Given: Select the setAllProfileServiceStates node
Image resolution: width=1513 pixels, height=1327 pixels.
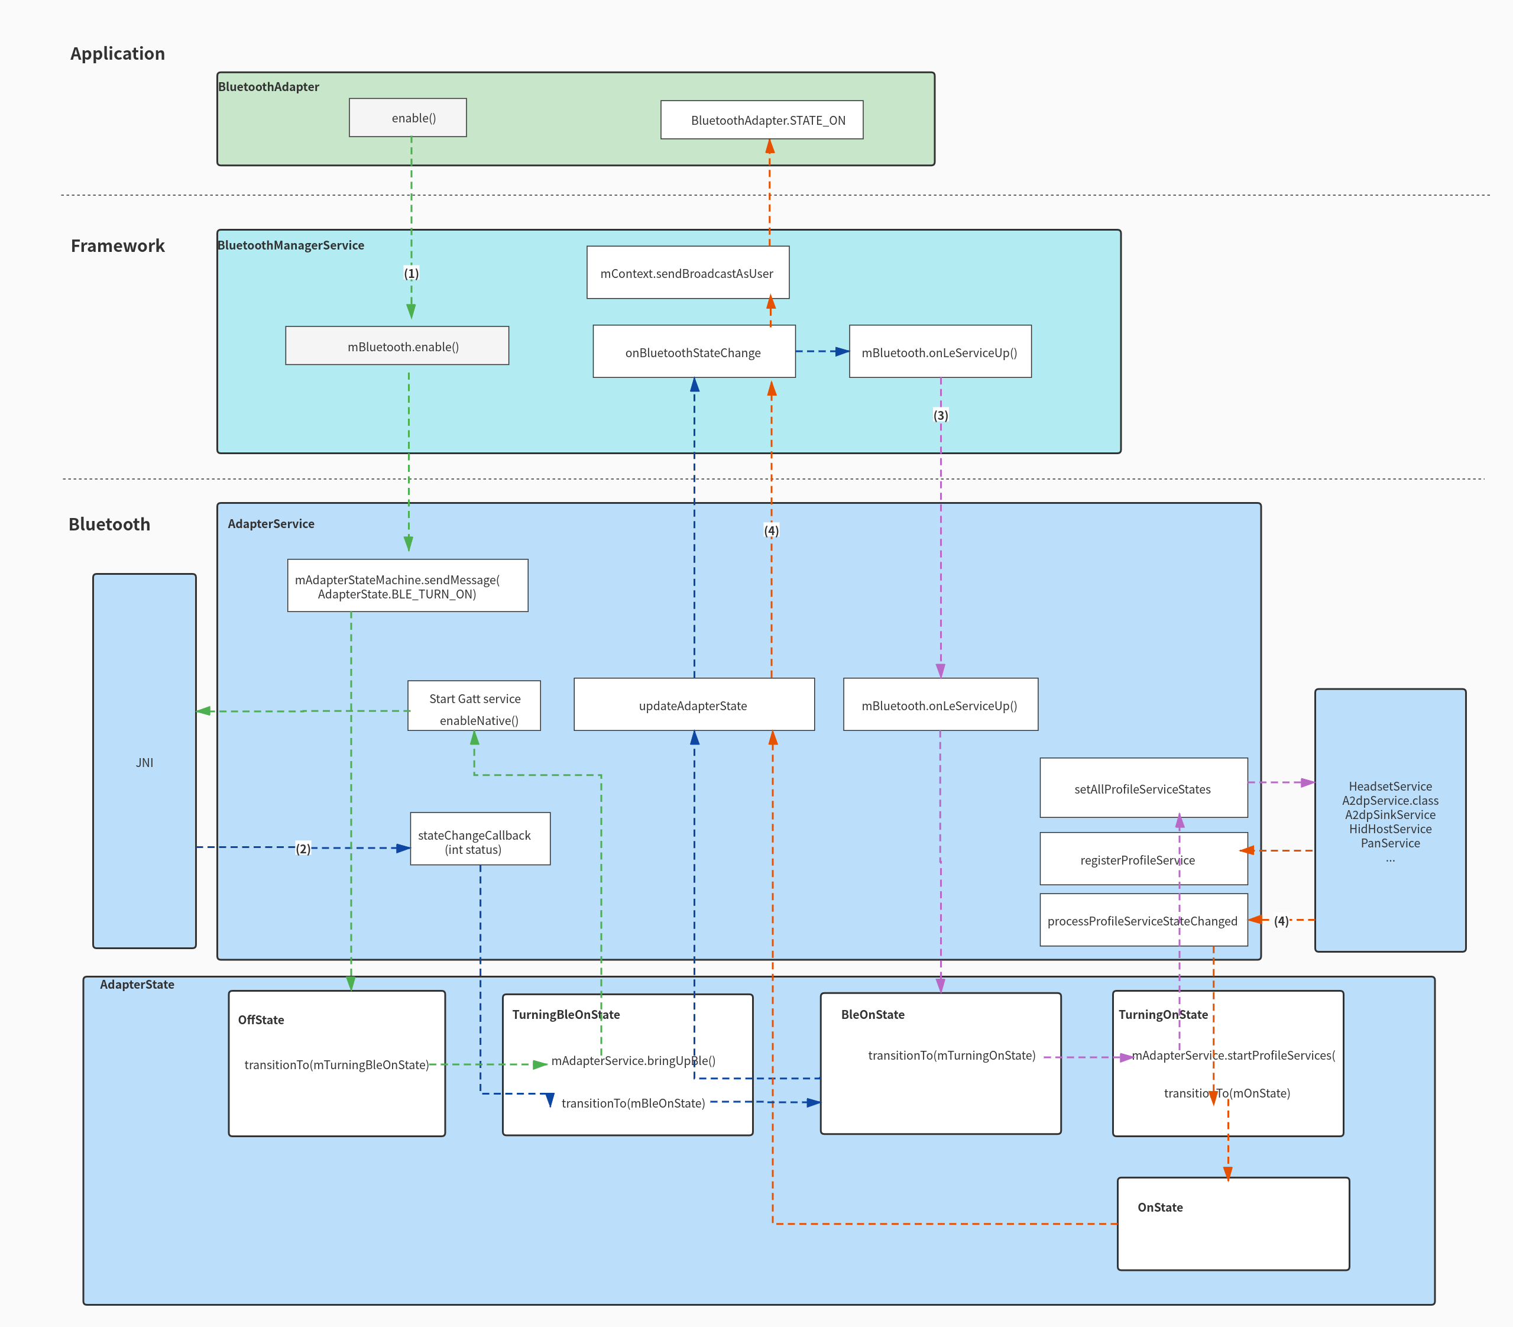Looking at the screenshot, I should 1143,789.
